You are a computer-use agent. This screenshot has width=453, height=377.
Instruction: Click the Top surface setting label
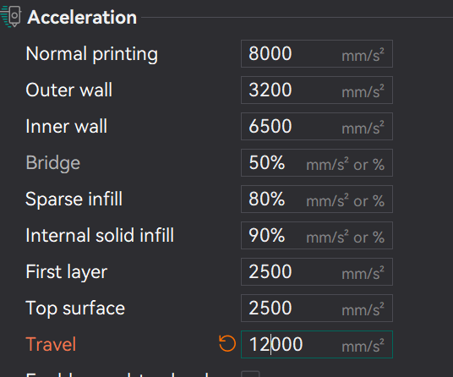(x=75, y=309)
